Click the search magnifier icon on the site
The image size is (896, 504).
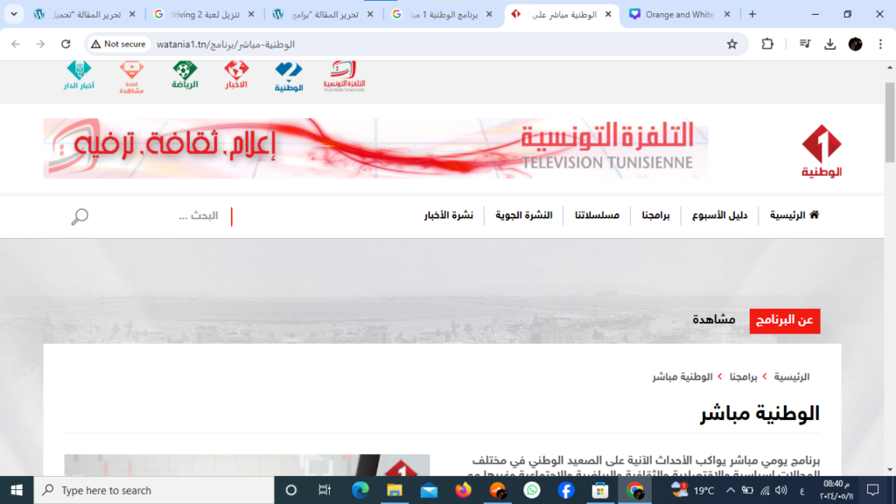click(x=80, y=216)
